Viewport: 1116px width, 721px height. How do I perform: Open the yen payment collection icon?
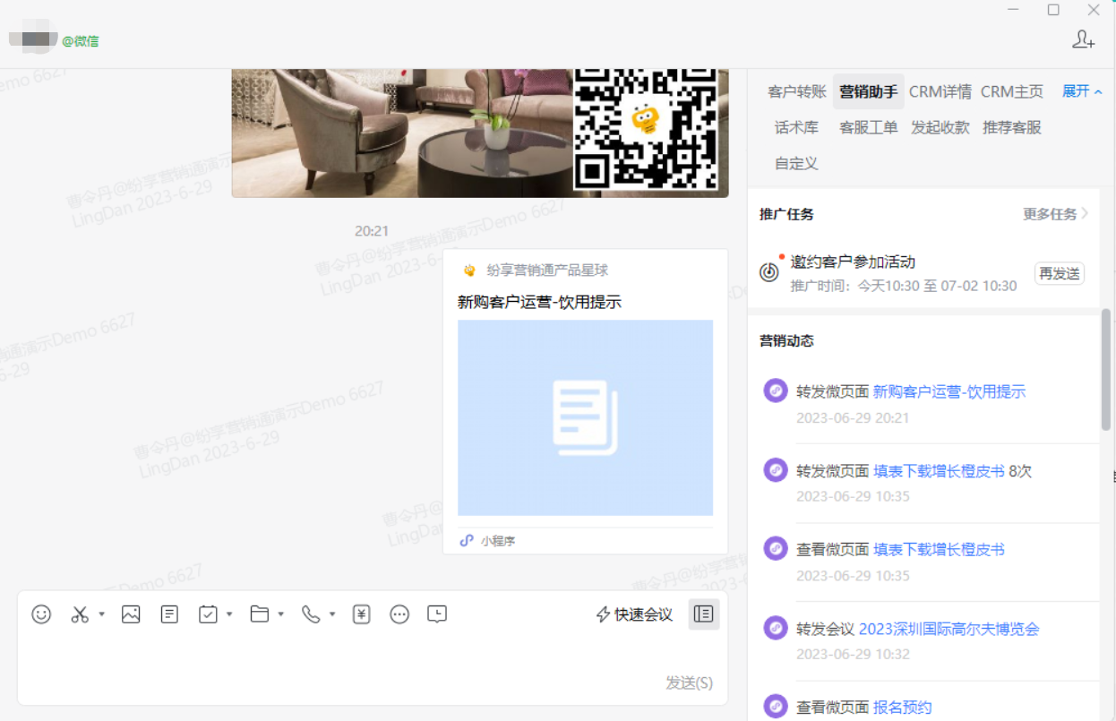point(362,614)
